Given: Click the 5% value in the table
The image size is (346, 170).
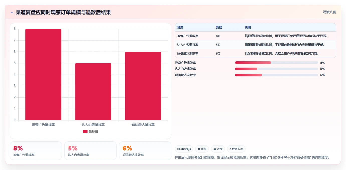Looking at the screenshot, I should click(x=218, y=45).
